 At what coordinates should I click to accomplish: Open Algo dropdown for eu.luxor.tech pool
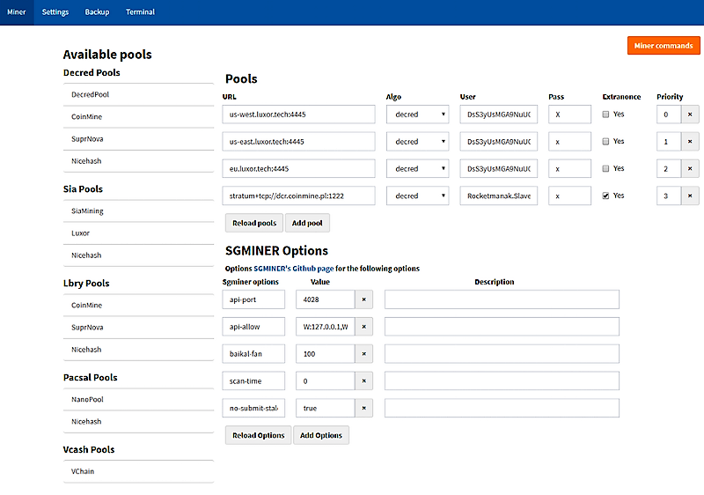point(417,169)
